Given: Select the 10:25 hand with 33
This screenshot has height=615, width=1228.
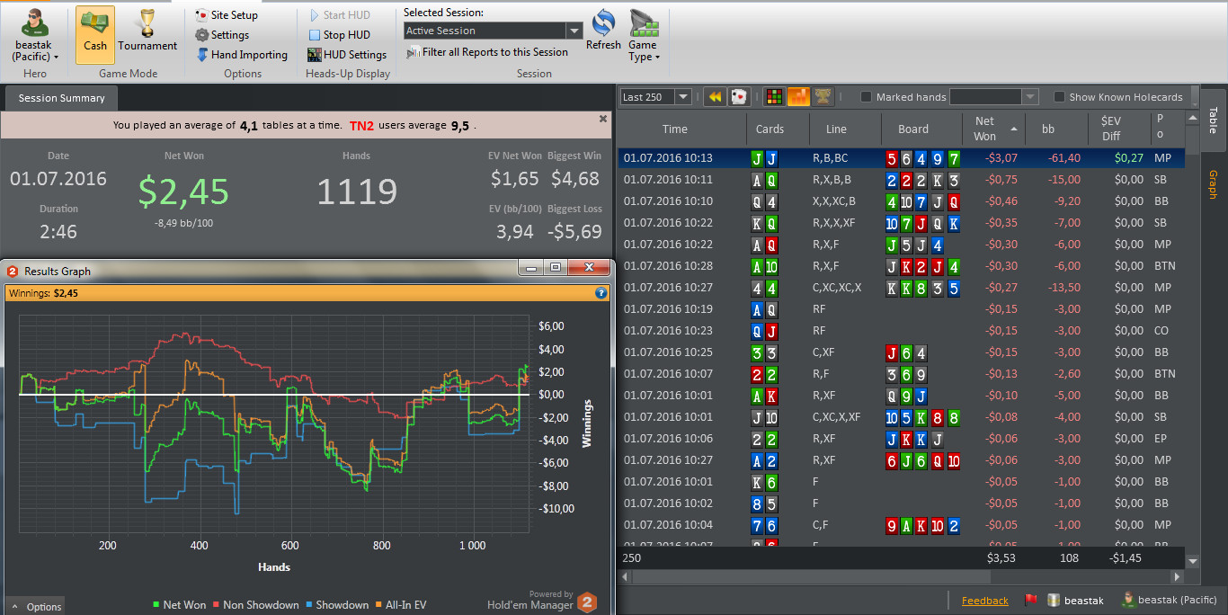Looking at the screenshot, I should [x=902, y=352].
